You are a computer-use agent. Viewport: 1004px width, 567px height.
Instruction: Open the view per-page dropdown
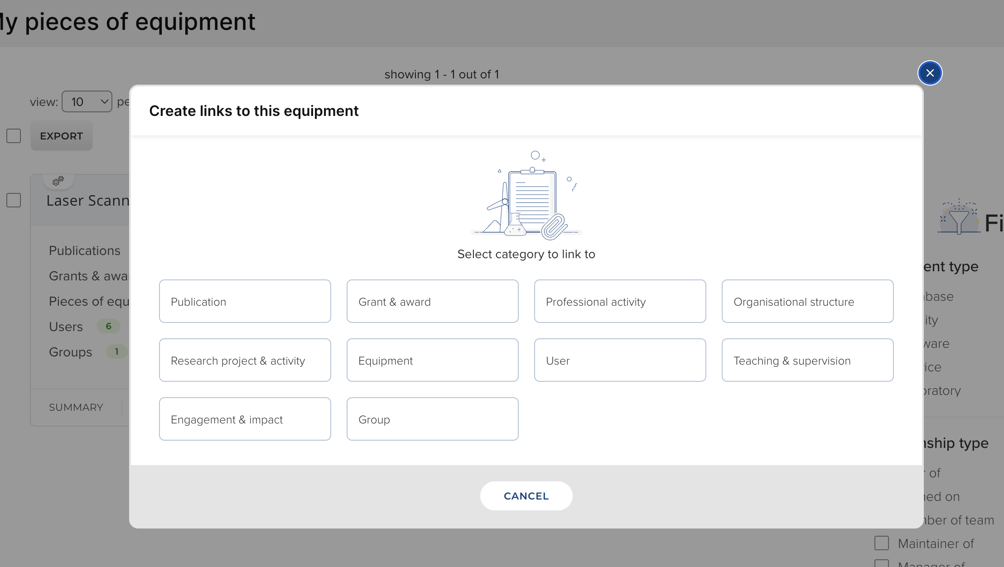tap(87, 101)
